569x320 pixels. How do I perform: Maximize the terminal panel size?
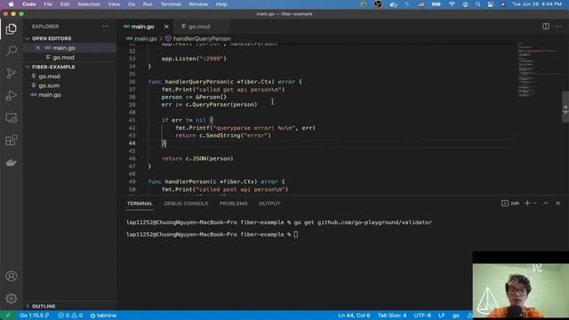pos(545,204)
